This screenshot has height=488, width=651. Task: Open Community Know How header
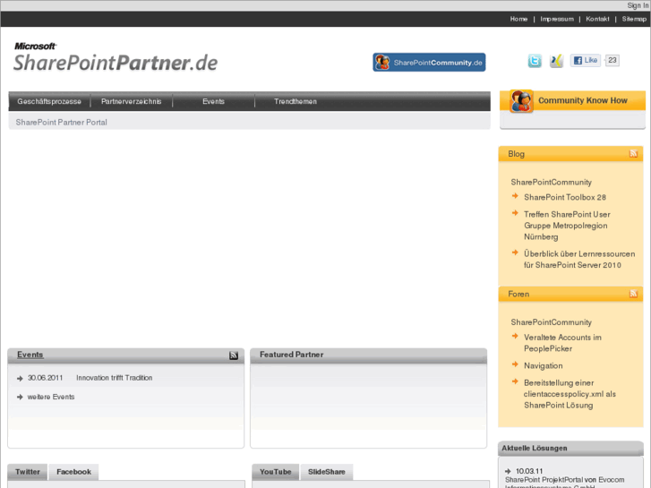pyautogui.click(x=582, y=100)
